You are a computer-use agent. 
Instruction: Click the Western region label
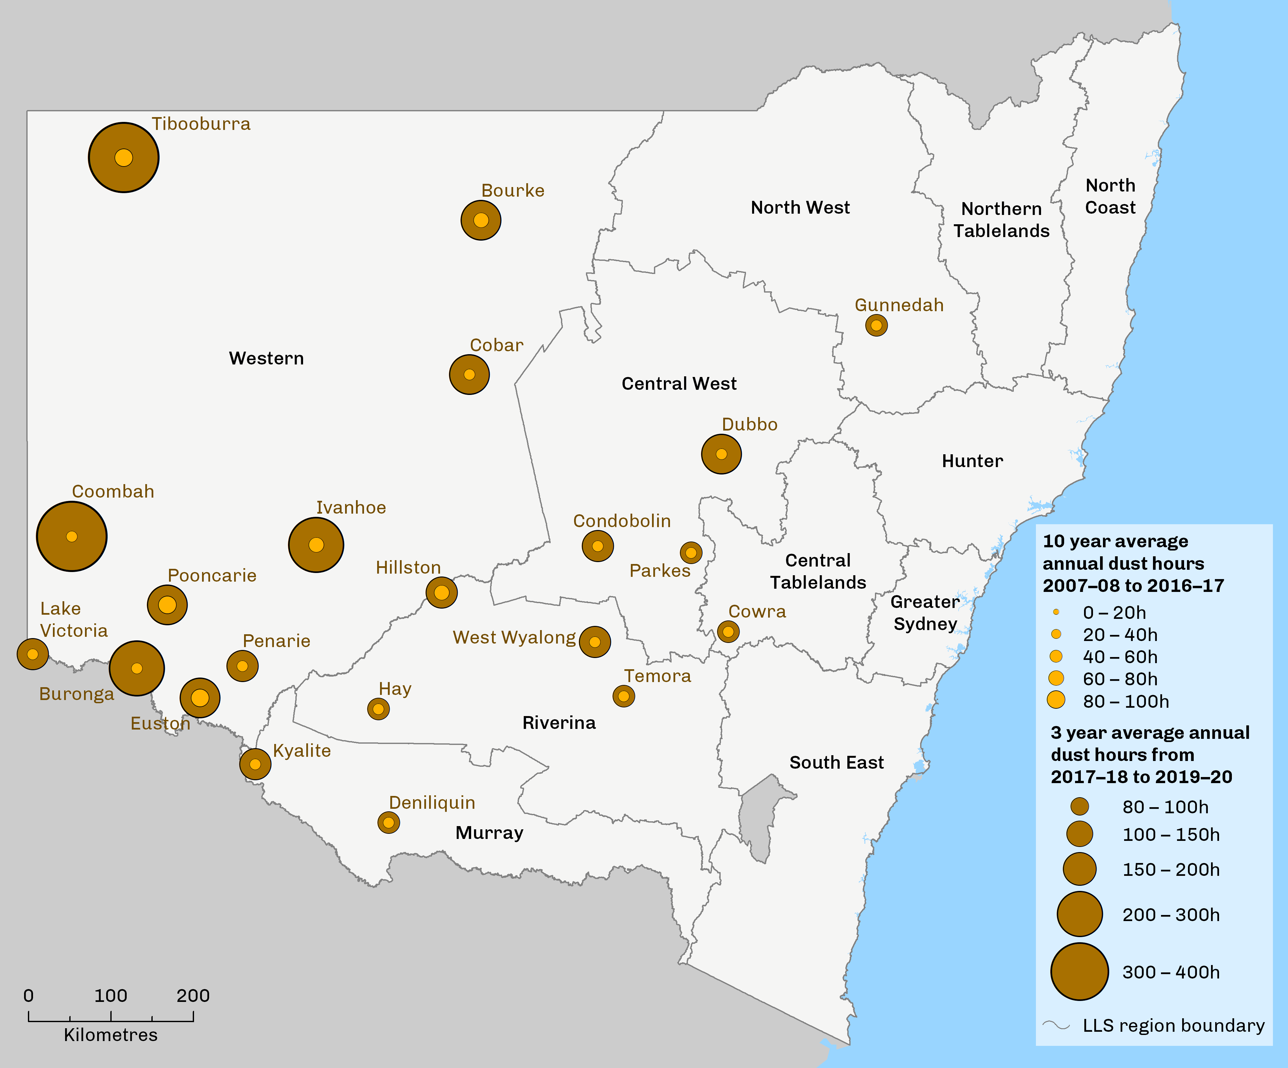[266, 358]
